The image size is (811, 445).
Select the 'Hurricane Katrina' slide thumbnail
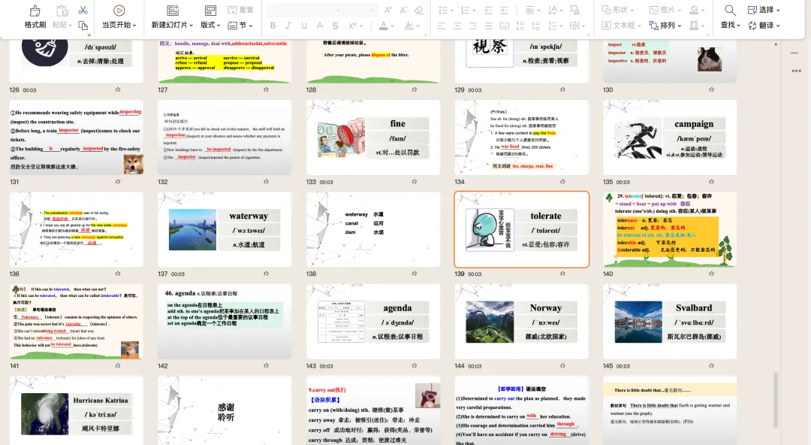coord(76,411)
